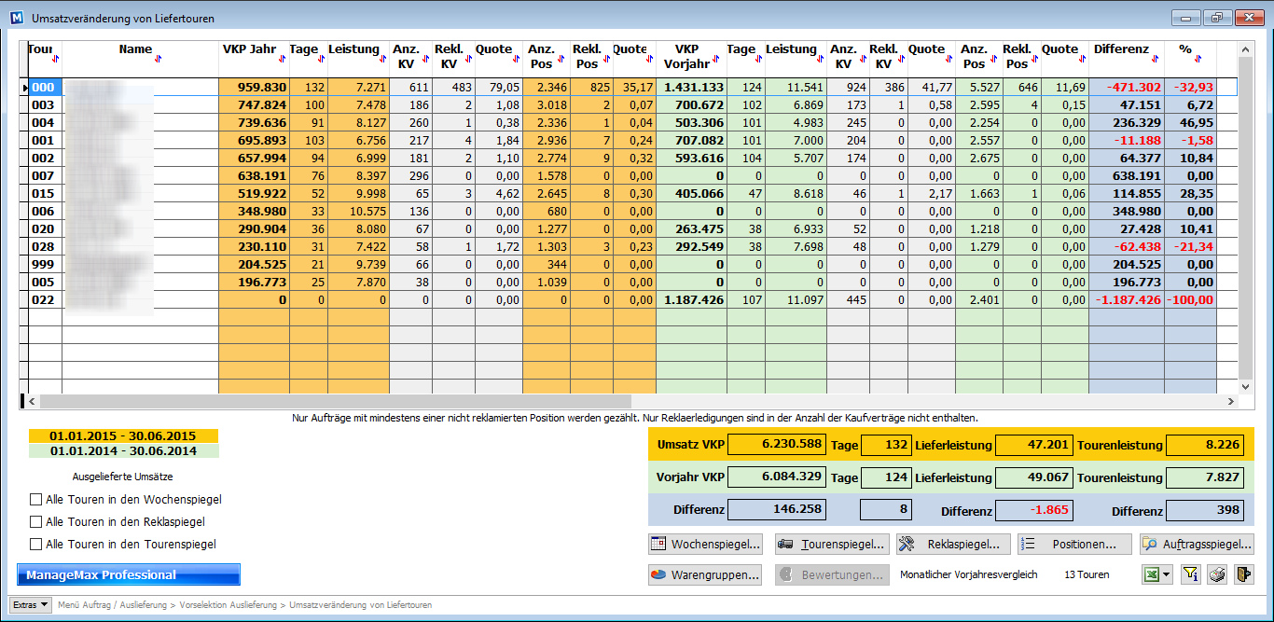This screenshot has height=622, width=1274.
Task: Open Wochenspiegel calendar button
Action: click(x=705, y=545)
